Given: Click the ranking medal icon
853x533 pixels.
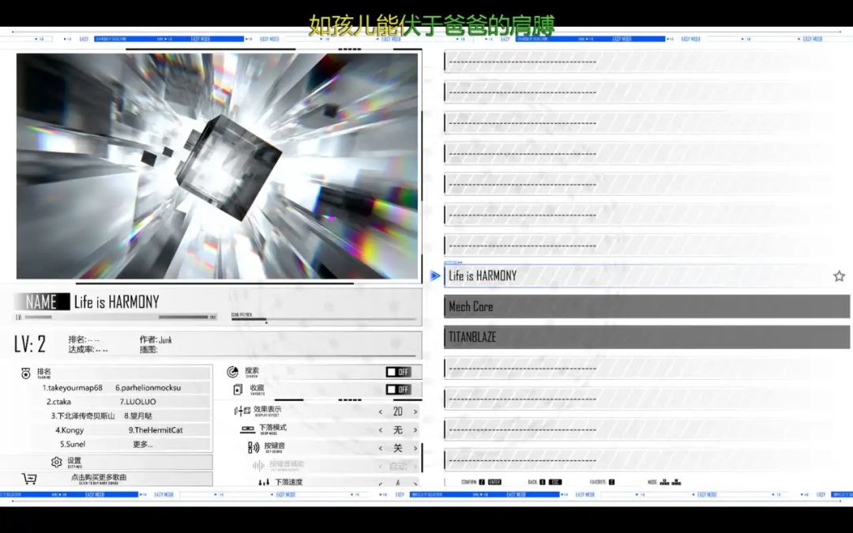Looking at the screenshot, I should point(25,373).
